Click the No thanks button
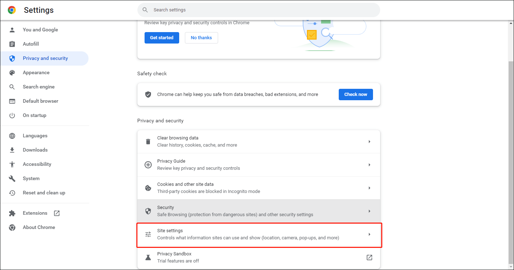Viewport: 514px width, 270px height. click(201, 37)
